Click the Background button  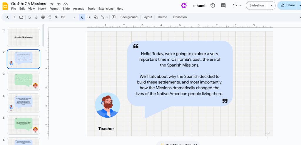(129, 17)
